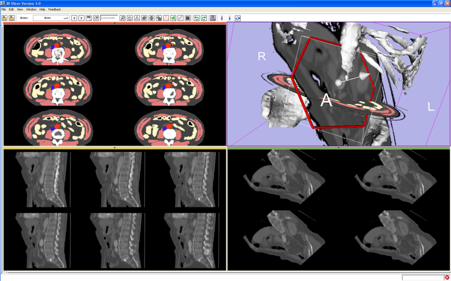The height and width of the screenshot is (281, 451).
Task: Click the load scene folder icon
Action: tap(5, 18)
